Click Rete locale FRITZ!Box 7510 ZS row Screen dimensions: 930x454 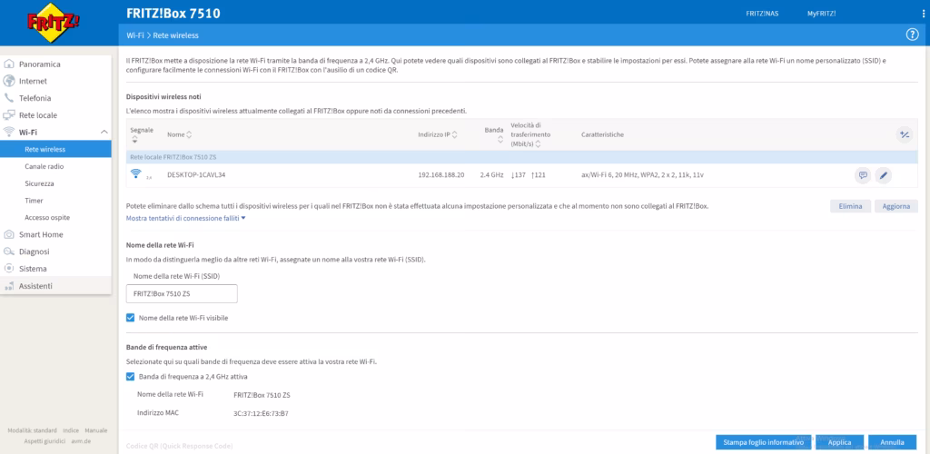click(x=522, y=158)
